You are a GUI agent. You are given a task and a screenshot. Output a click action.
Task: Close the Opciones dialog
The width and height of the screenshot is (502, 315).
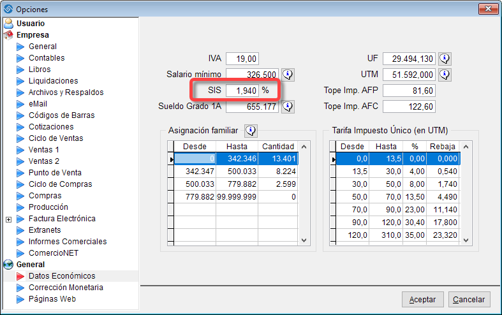[488, 9]
